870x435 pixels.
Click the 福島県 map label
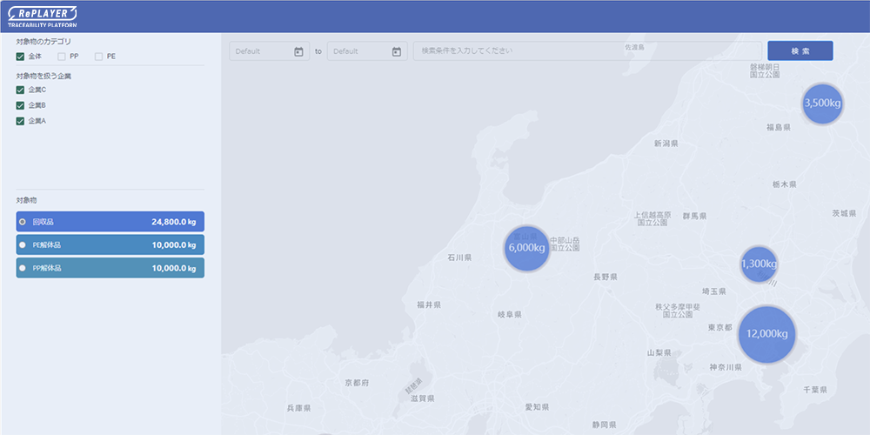click(779, 128)
